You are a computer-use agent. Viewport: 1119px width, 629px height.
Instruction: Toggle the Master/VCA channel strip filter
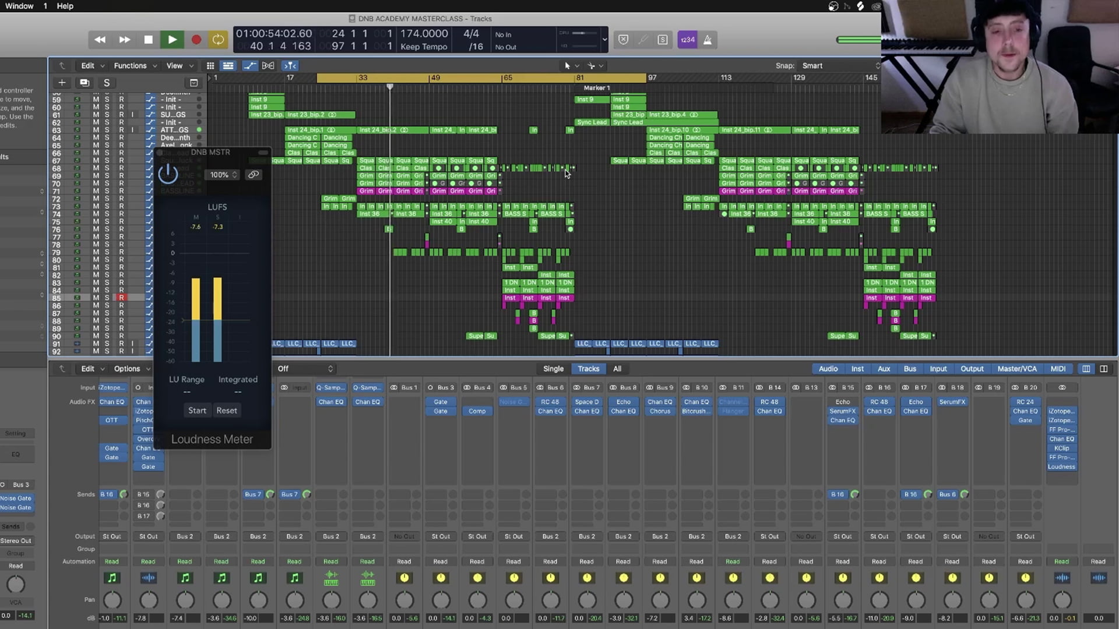pyautogui.click(x=1017, y=369)
